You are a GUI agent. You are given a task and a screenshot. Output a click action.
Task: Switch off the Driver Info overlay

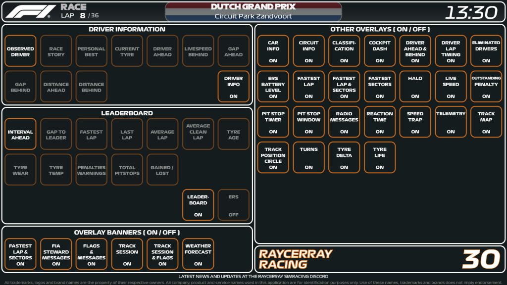pos(234,86)
